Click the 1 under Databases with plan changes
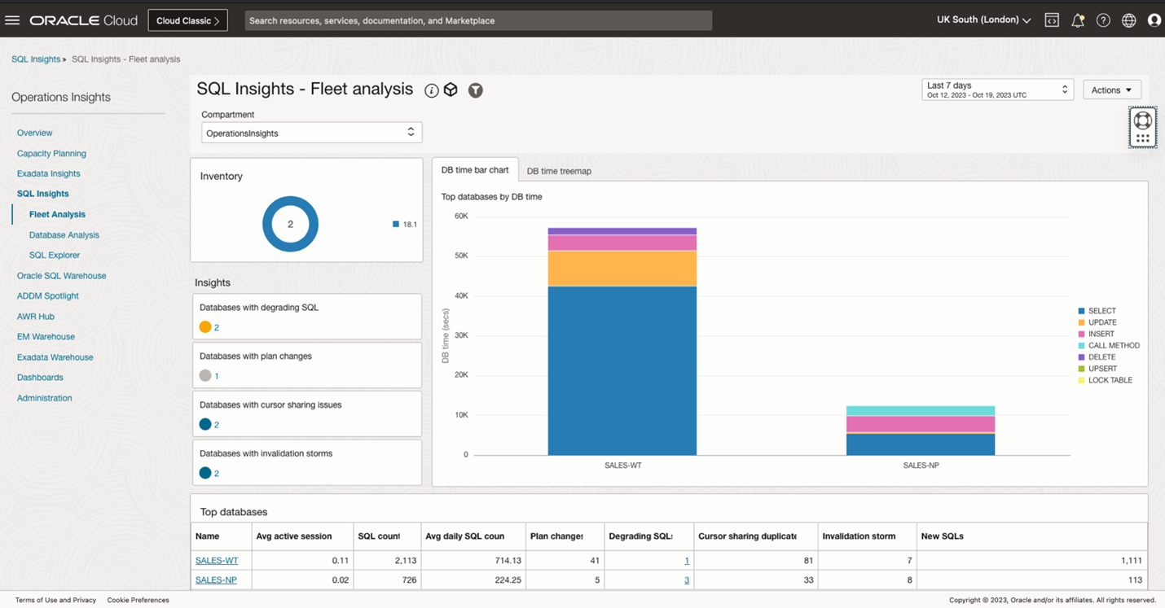Screen dimensions: 1165x608 (217, 376)
